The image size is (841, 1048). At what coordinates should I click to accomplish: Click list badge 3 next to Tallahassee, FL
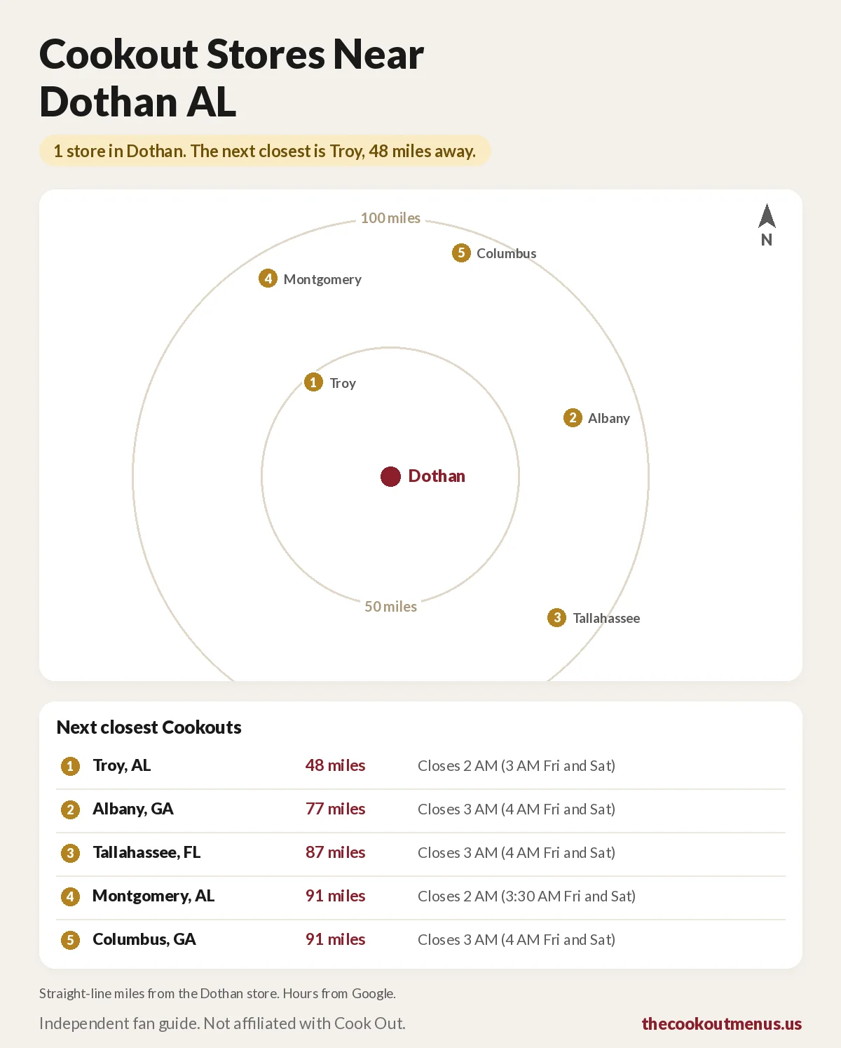coord(70,853)
